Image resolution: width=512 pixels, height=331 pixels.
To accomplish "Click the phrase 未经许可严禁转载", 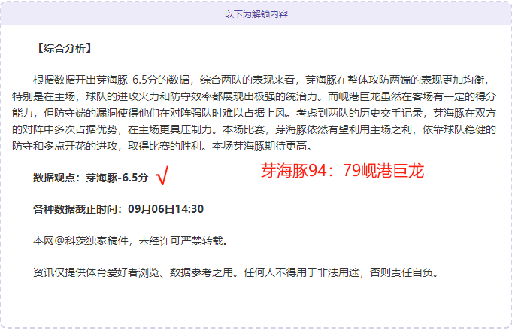I will click(x=180, y=241).
